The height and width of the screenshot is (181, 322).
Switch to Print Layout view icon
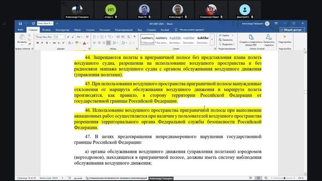[x=258, y=178]
